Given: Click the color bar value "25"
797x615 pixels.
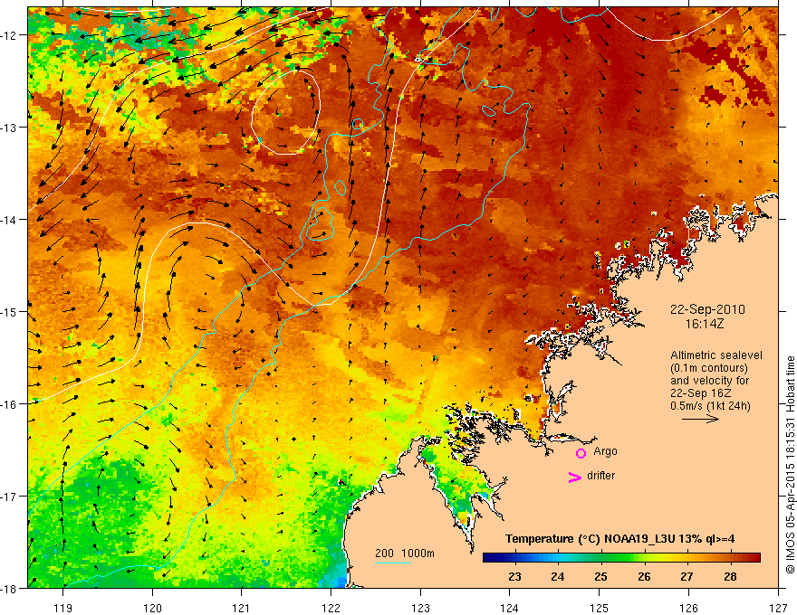Looking at the screenshot, I should point(600,576).
